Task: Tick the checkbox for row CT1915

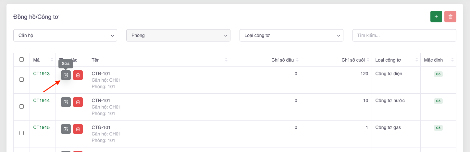Action: 22,133
